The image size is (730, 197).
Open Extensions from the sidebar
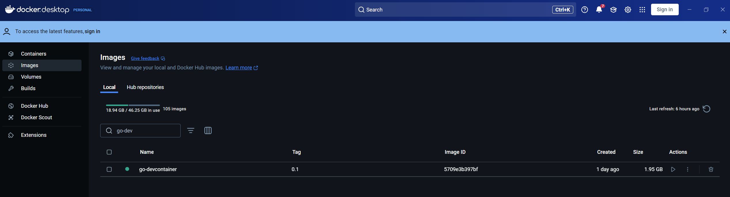tap(42, 135)
